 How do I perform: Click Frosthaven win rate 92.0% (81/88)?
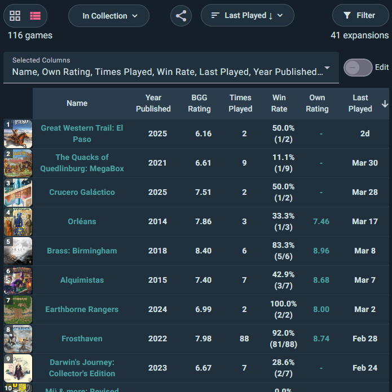pos(283,338)
